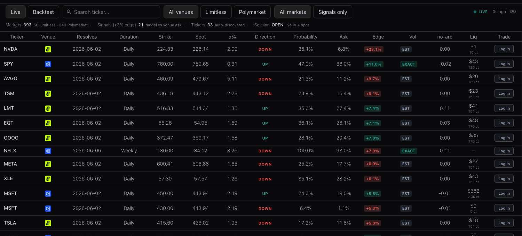Click the Limitless venue icon in NVDA row
Image resolution: width=522 pixels, height=236 pixels.
[x=48, y=49]
